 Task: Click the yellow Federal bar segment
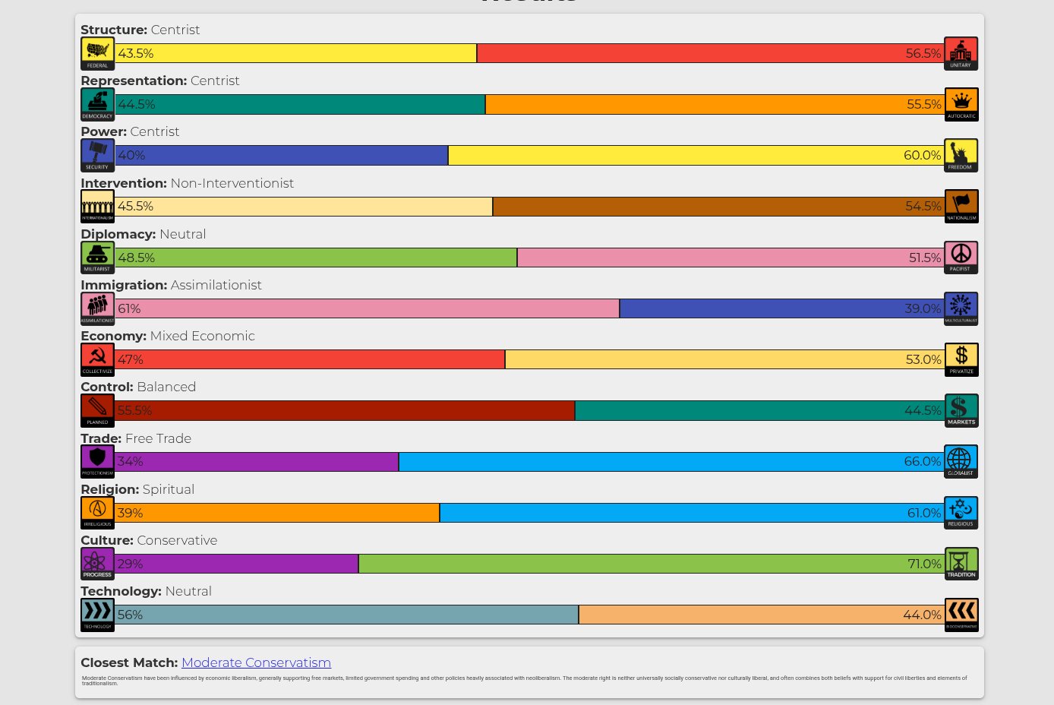[295, 53]
